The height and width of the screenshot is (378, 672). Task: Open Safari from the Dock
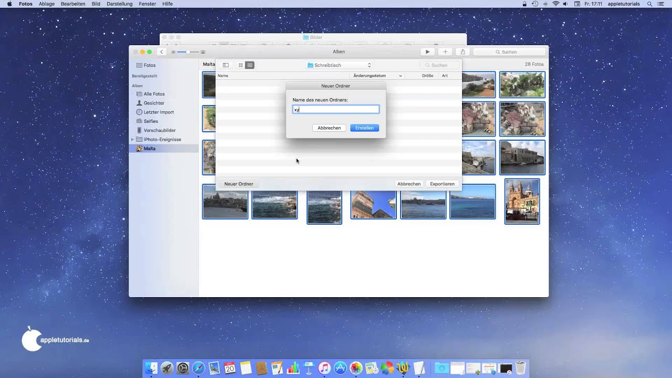[198, 368]
